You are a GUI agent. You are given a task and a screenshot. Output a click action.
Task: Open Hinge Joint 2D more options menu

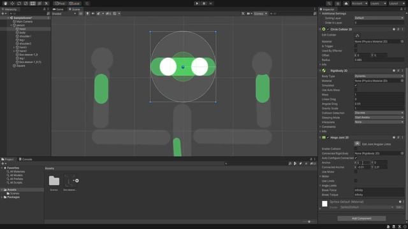tap(402, 137)
